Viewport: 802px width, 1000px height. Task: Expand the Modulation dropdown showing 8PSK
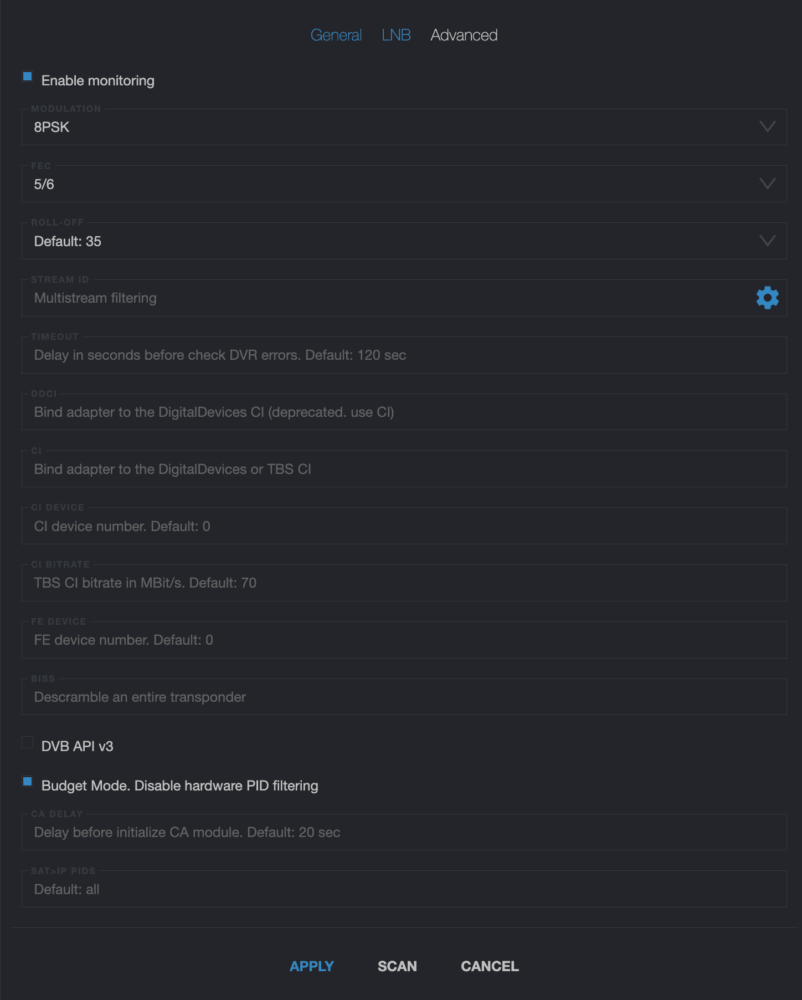coord(767,127)
